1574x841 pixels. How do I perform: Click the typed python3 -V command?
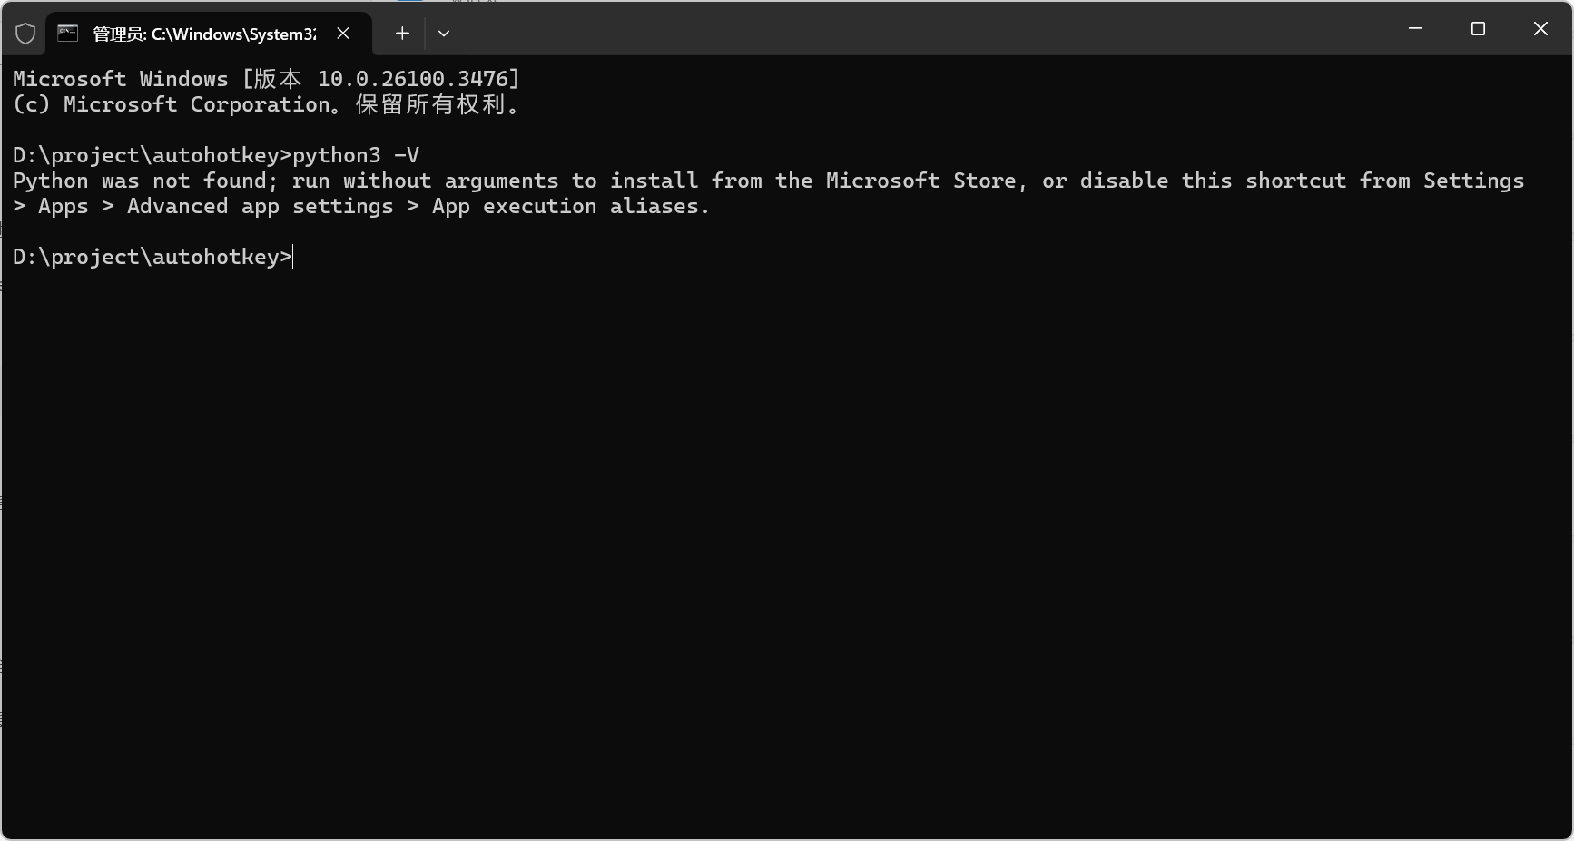pyautogui.click(x=355, y=155)
